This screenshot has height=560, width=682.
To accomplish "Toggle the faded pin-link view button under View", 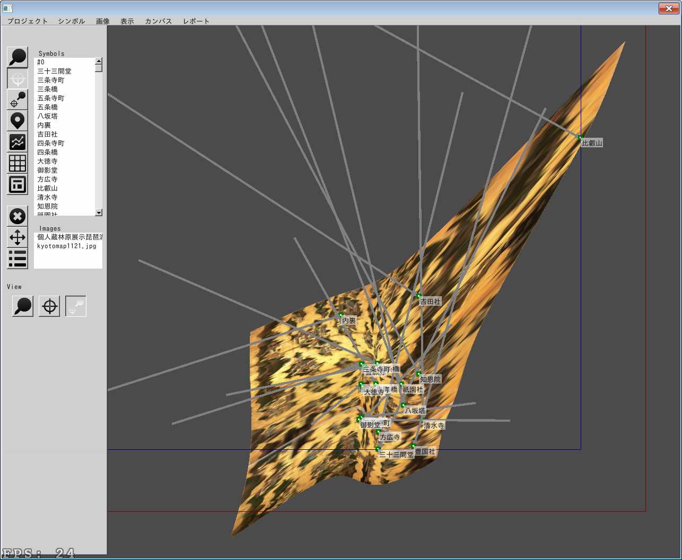I will 76,306.
